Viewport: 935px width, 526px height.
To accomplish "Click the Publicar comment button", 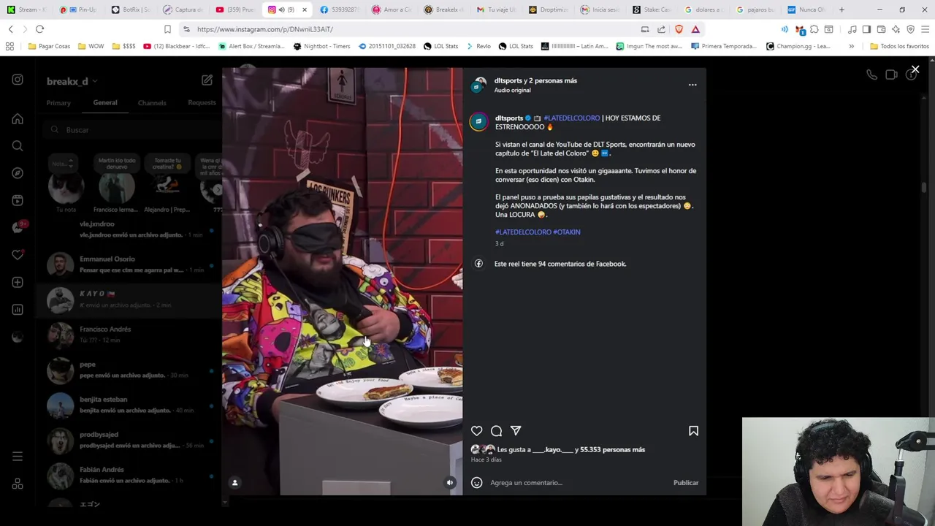I will point(686,482).
